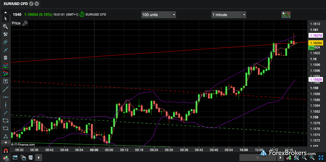Toggle fullscreen with blue arrows icon
Viewport: 326px width, 162px height.
(320, 158)
